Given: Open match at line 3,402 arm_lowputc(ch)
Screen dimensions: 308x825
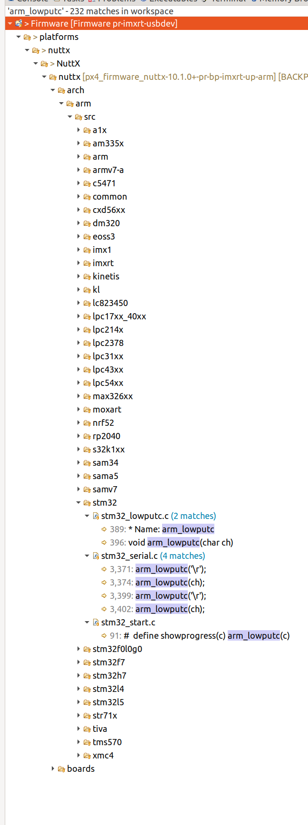Looking at the screenshot, I should (x=170, y=609).
